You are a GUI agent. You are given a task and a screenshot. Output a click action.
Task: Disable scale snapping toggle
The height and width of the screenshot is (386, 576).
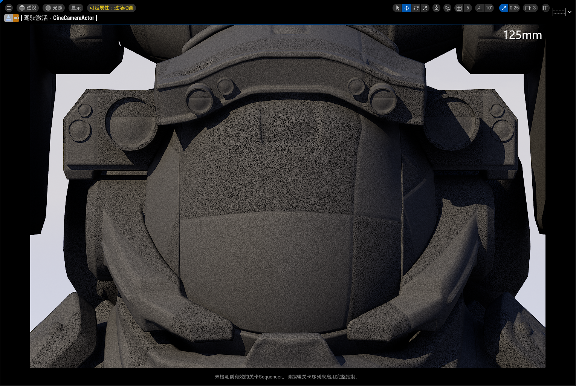pos(504,8)
